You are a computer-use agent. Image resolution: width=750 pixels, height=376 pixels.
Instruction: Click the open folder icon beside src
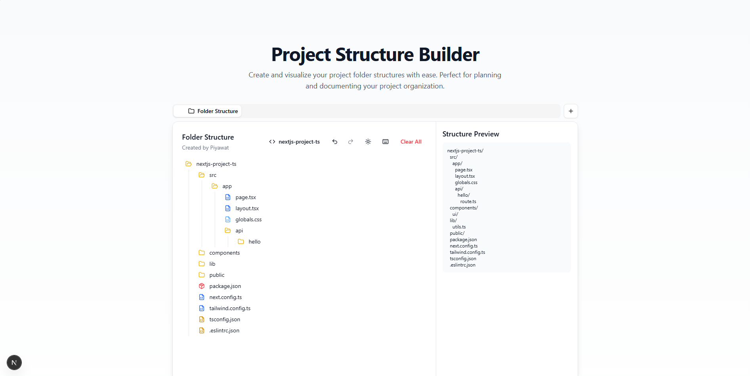(202, 175)
